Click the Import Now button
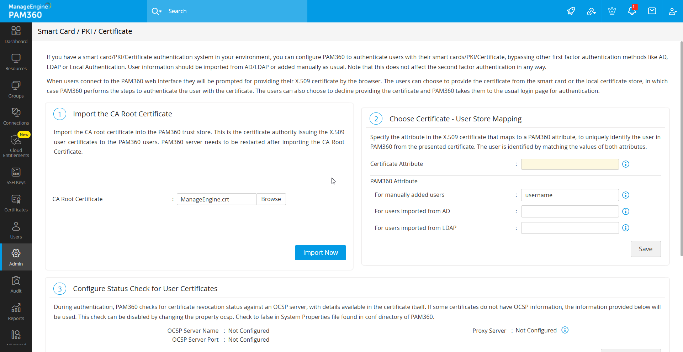The width and height of the screenshot is (683, 352). [320, 252]
